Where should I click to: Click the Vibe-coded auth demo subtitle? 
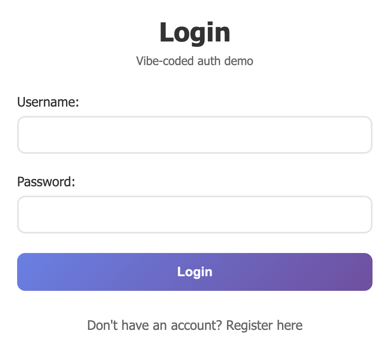point(195,61)
